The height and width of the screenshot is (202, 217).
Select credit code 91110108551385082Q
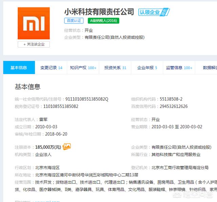pyautogui.click(x=87, y=99)
